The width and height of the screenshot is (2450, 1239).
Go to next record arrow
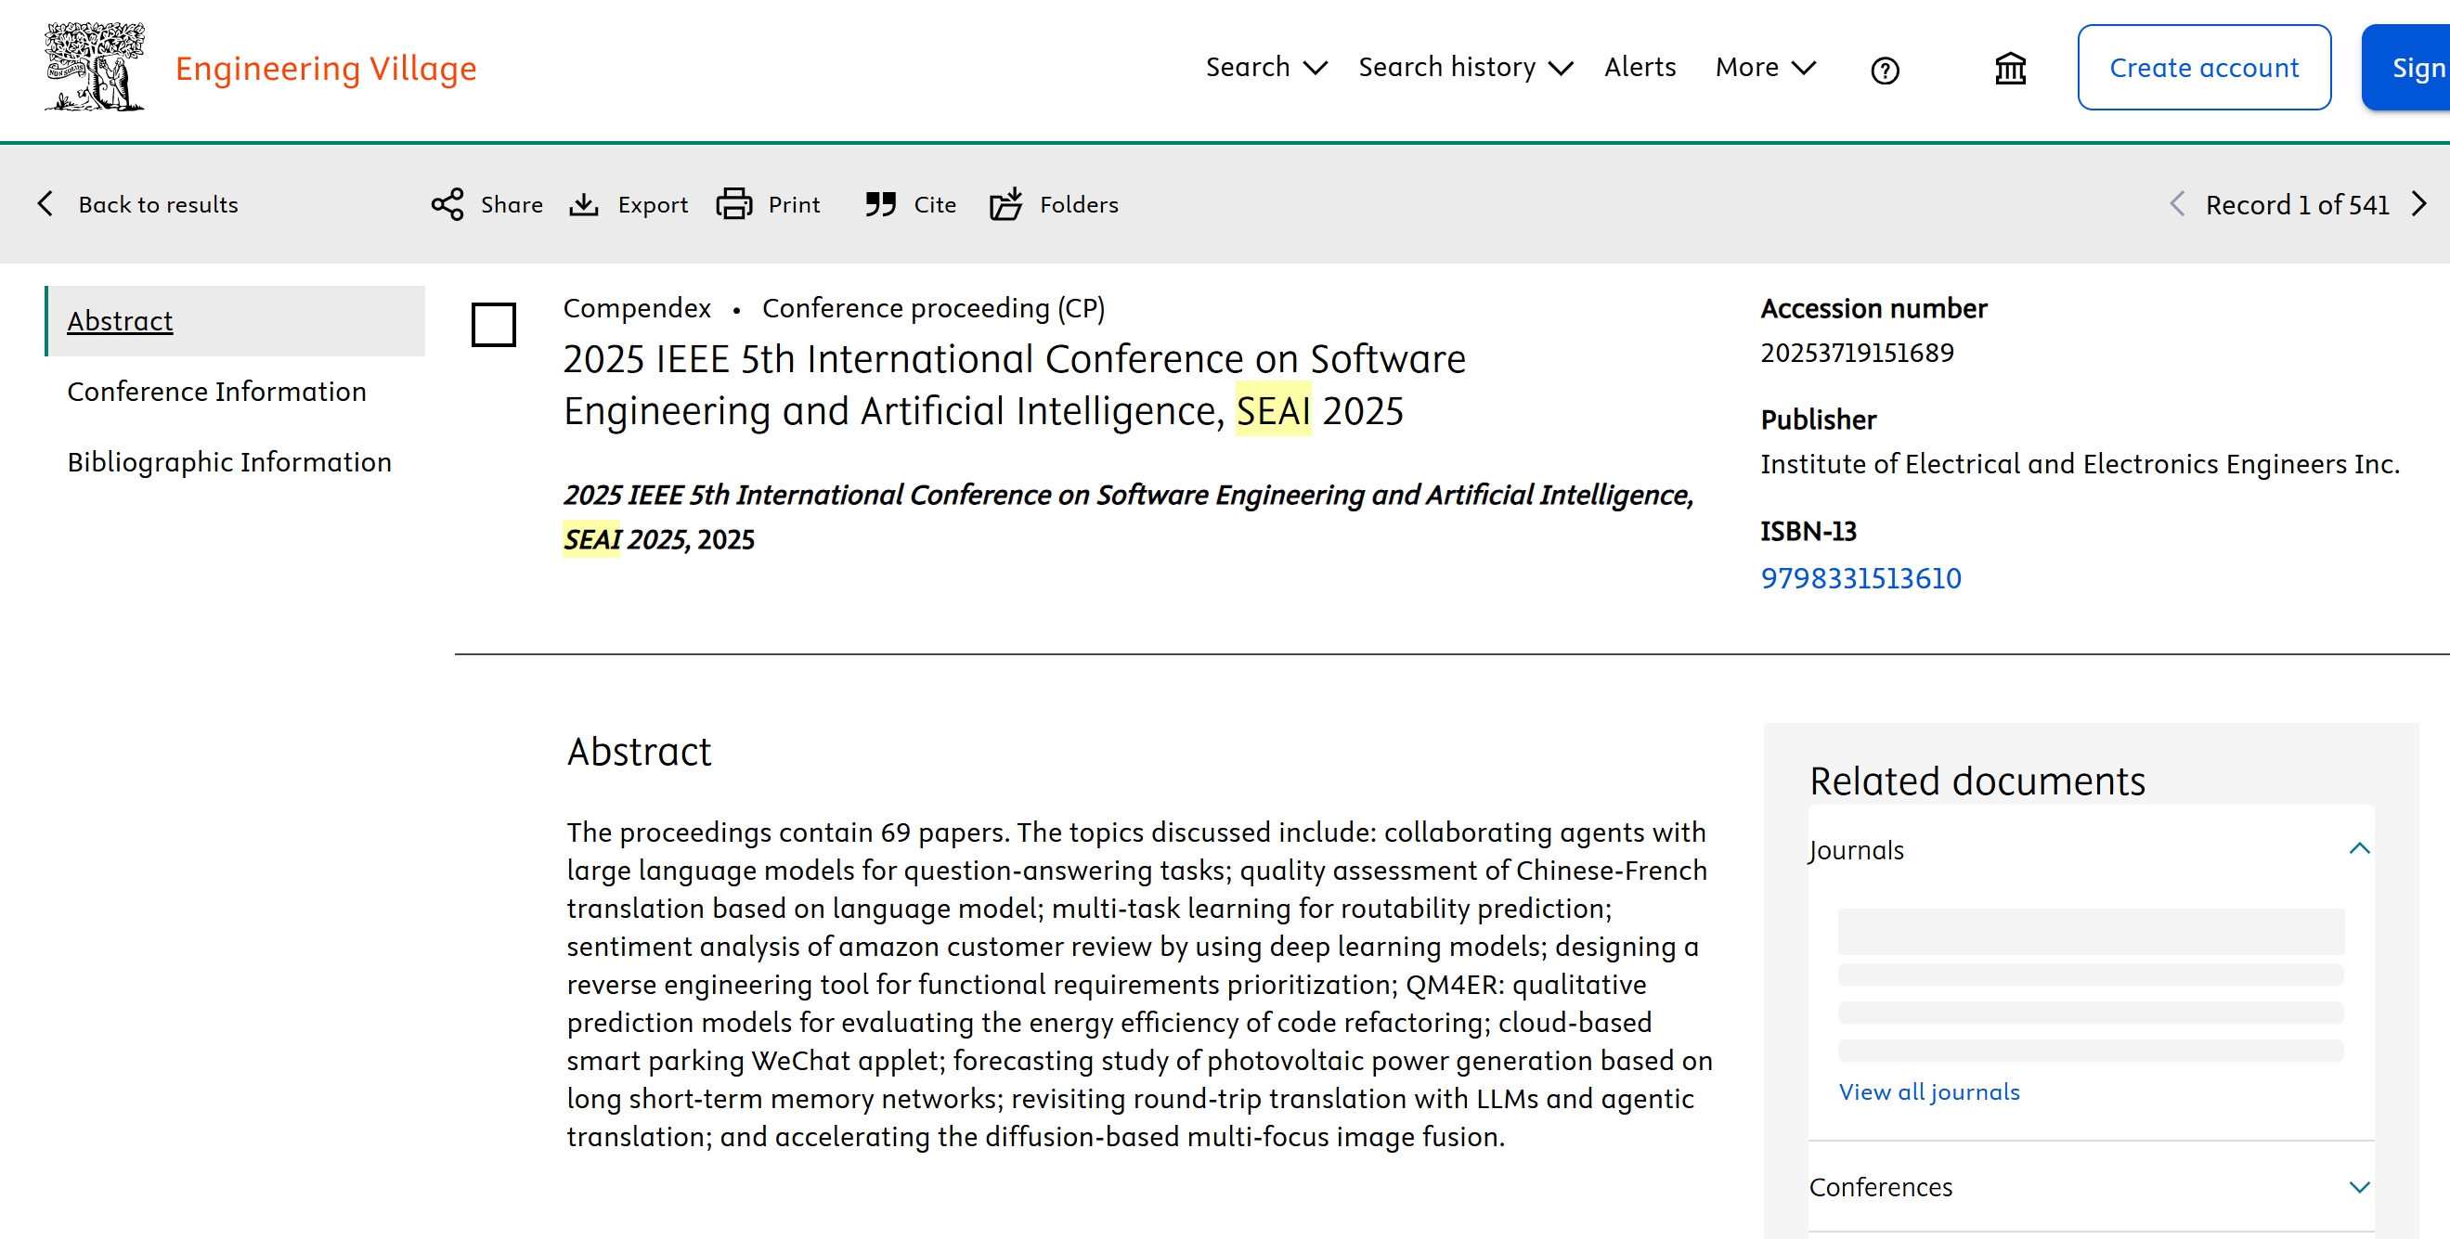click(2420, 204)
